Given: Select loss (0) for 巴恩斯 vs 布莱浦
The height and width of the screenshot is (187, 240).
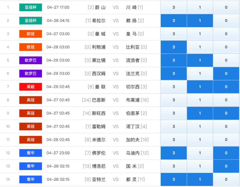Looking at the screenshot, I should (226, 100).
